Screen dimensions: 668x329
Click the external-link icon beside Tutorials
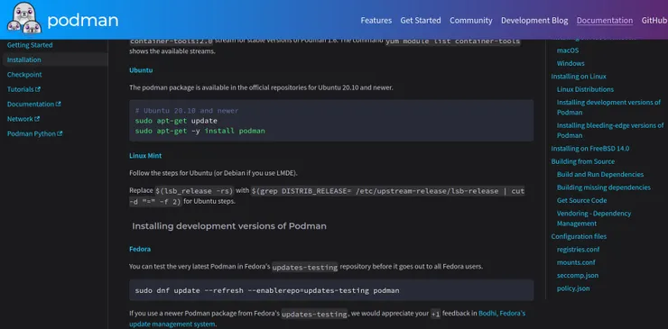(x=38, y=89)
